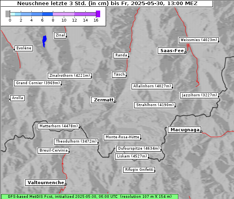Click the Arolla label
This screenshot has width=234, height=199.
point(17,98)
